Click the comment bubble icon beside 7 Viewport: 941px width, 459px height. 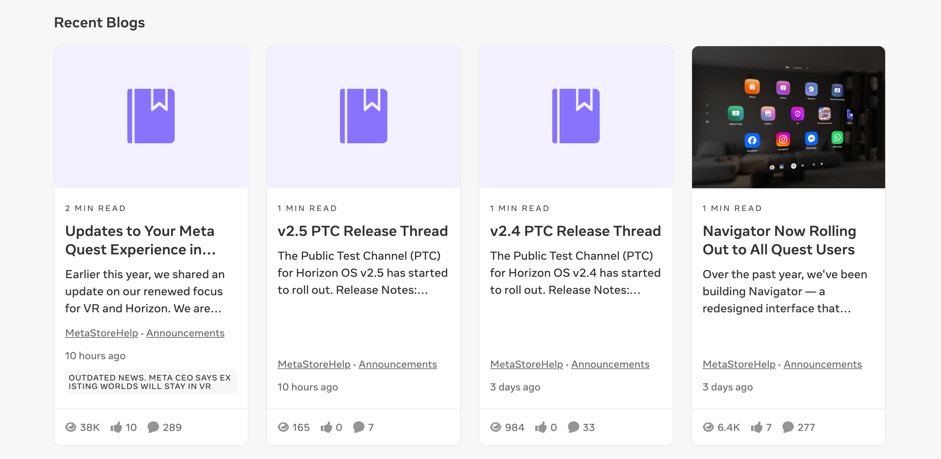point(359,427)
